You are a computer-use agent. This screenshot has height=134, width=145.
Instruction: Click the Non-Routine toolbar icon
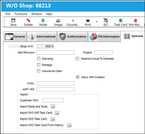(136, 20)
